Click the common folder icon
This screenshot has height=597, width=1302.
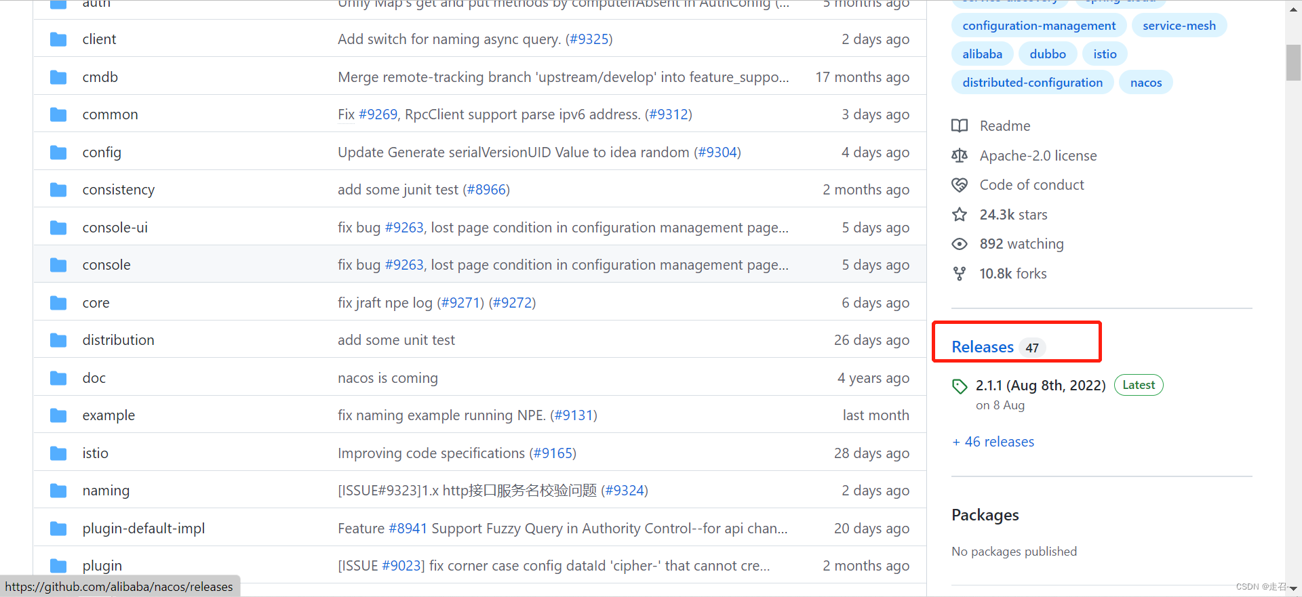click(x=58, y=115)
